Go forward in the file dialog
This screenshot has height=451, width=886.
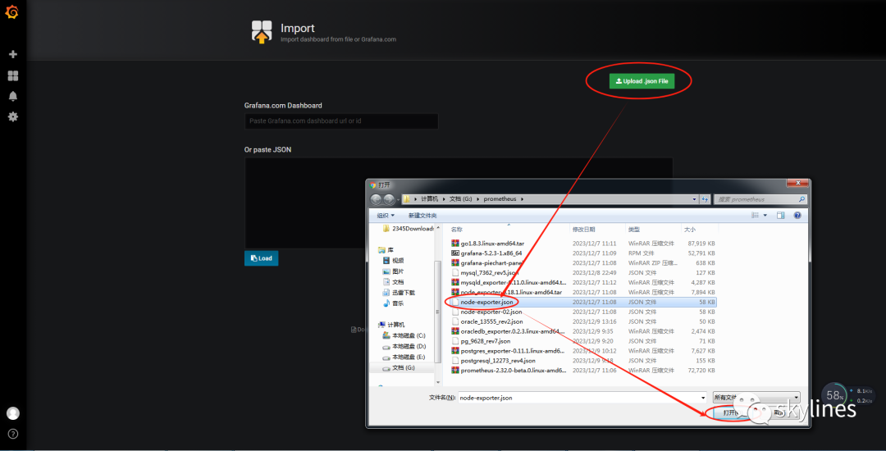click(x=390, y=199)
